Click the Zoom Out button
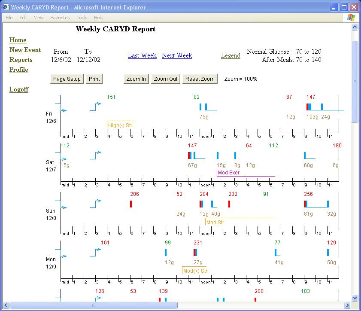Viewport: 361px width, 311px height. click(x=166, y=79)
